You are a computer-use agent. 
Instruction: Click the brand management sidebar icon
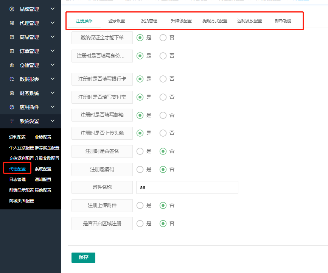pyautogui.click(x=12, y=9)
